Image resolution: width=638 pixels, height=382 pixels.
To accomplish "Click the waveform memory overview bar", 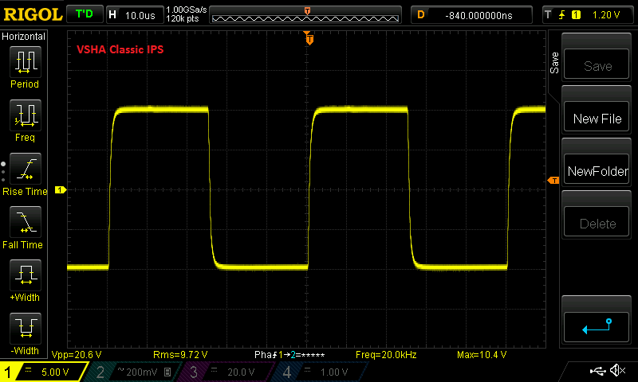I will pyautogui.click(x=305, y=15).
